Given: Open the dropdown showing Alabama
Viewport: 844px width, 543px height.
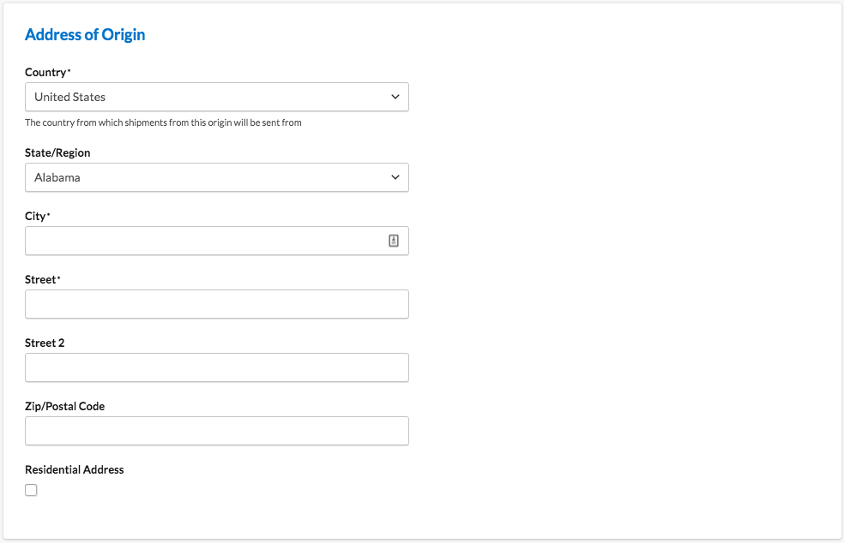Looking at the screenshot, I should (x=206, y=177).
